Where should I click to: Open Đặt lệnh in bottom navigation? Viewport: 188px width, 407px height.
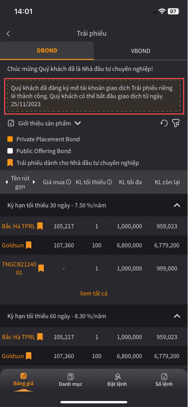[117, 380]
